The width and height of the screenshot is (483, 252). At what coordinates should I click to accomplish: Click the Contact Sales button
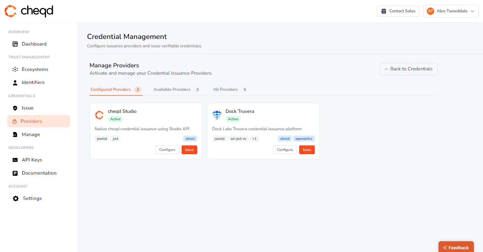(x=398, y=11)
